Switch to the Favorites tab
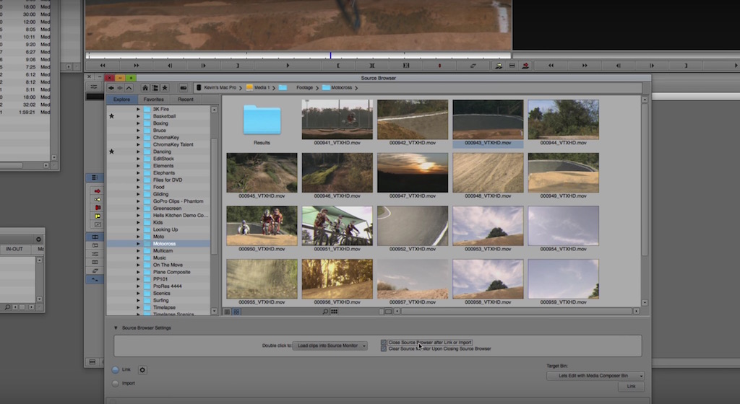740x404 pixels. coord(153,100)
